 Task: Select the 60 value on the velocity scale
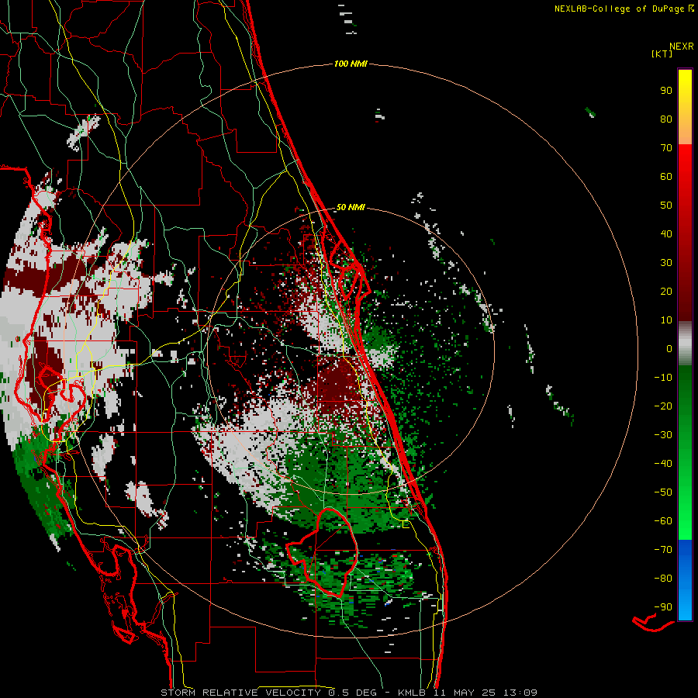666,177
